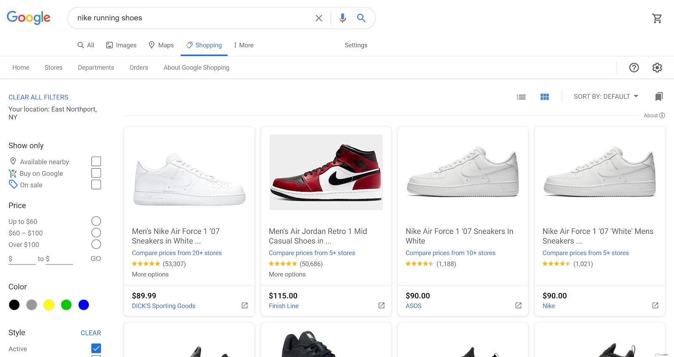Open DICK'S Sporting Goods external link icon

(244, 305)
